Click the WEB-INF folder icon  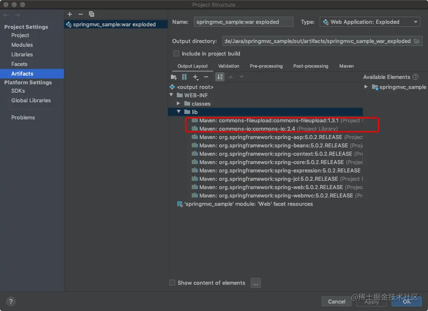point(180,95)
